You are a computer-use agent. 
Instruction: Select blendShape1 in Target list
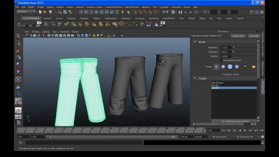tap(234, 83)
